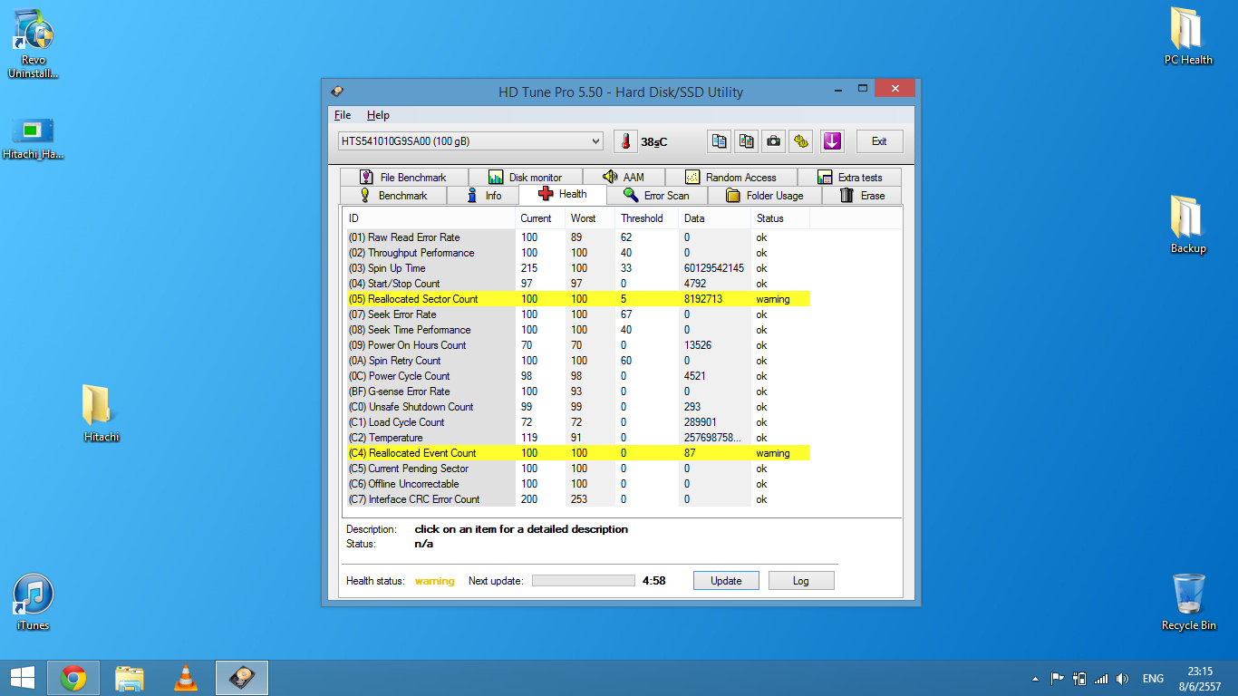Click the Next update progress bar

tap(583, 581)
